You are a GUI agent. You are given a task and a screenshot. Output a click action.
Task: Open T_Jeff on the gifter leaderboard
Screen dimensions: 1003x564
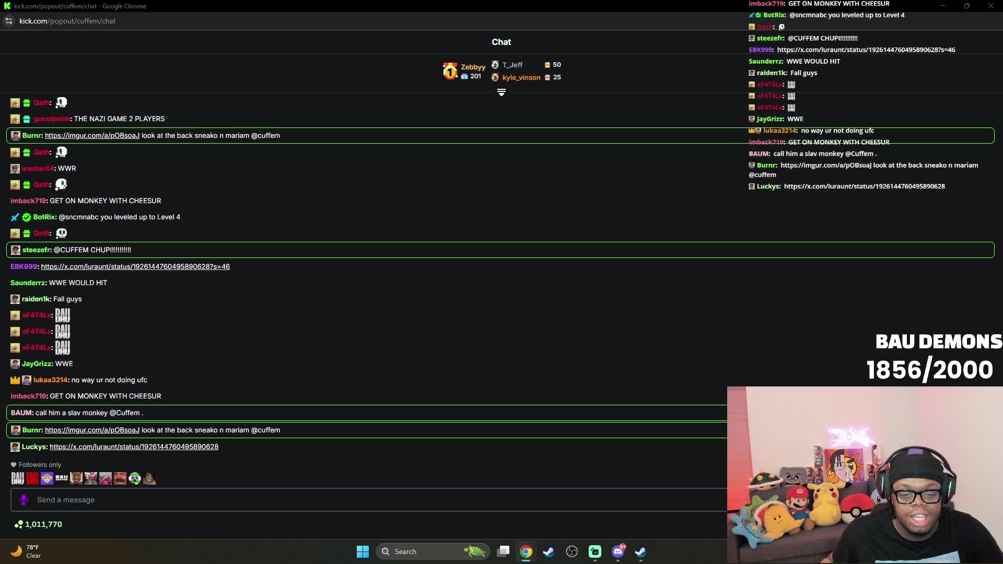(x=512, y=65)
